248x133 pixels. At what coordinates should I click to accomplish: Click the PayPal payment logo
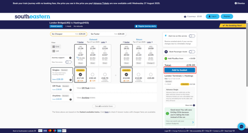(40, 131)
